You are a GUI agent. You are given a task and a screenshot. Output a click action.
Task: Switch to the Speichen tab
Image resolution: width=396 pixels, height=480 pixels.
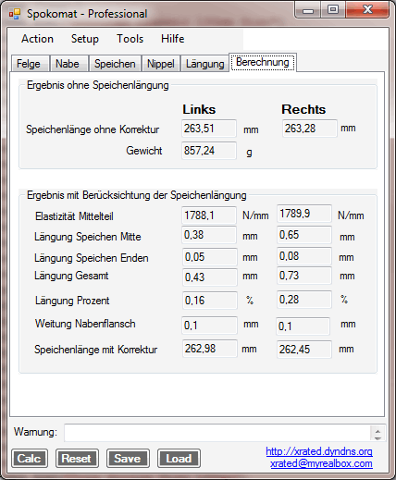coord(115,64)
